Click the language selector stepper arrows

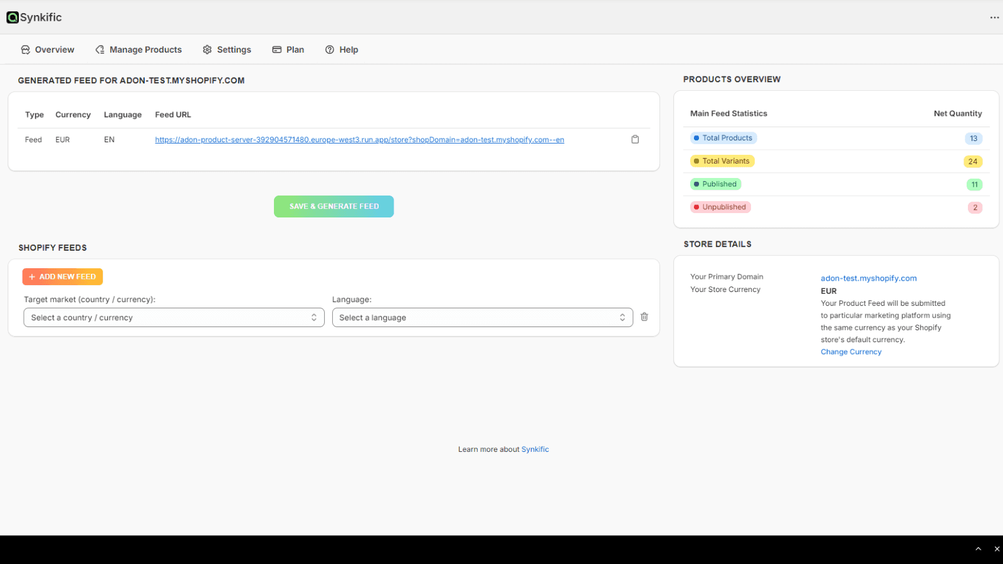(x=622, y=317)
